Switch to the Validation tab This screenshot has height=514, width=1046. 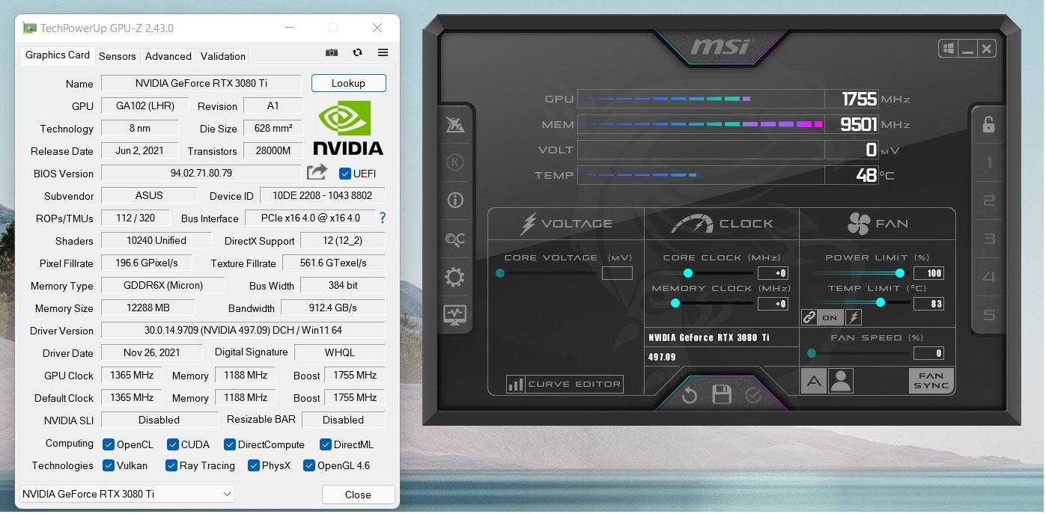(x=223, y=56)
